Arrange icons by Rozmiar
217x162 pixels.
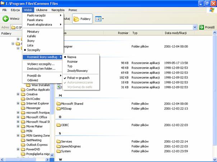pos(81,62)
